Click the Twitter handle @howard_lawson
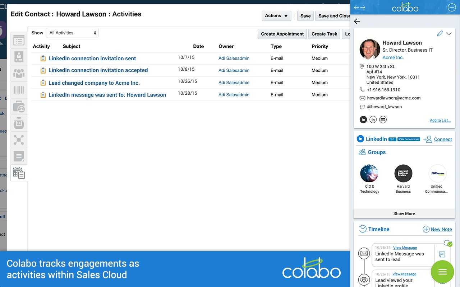The width and height of the screenshot is (460, 287). point(384,107)
